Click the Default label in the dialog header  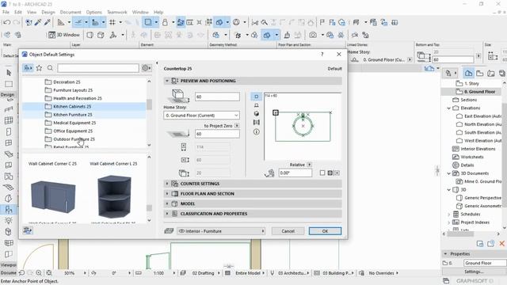pyautogui.click(x=334, y=69)
